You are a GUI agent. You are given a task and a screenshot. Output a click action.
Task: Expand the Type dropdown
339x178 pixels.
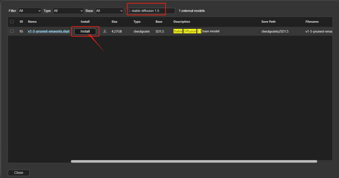coord(68,11)
